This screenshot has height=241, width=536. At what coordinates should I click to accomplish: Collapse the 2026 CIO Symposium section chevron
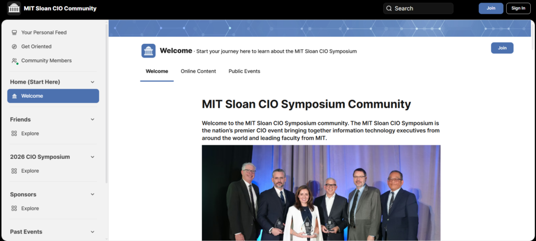92,157
